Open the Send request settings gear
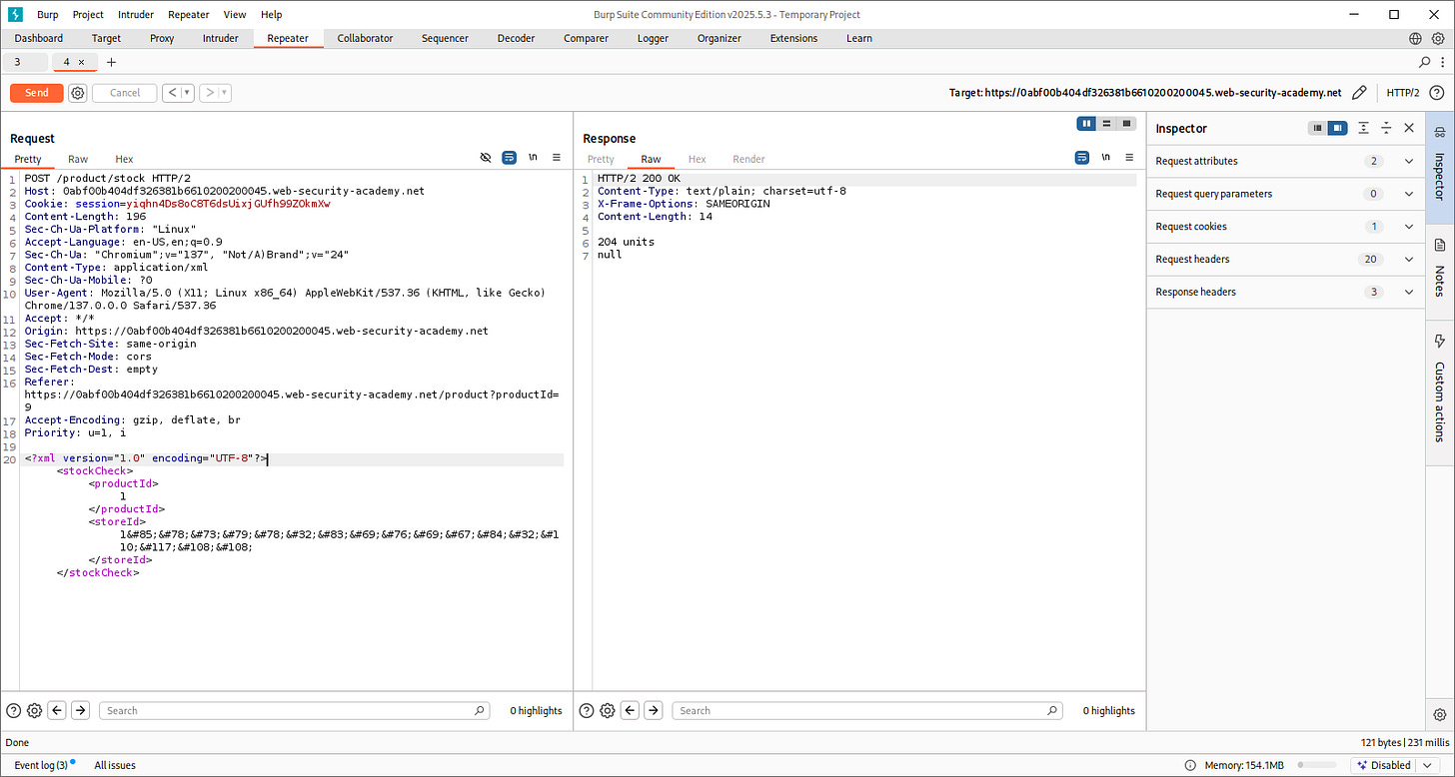Image resolution: width=1455 pixels, height=777 pixels. pos(78,93)
